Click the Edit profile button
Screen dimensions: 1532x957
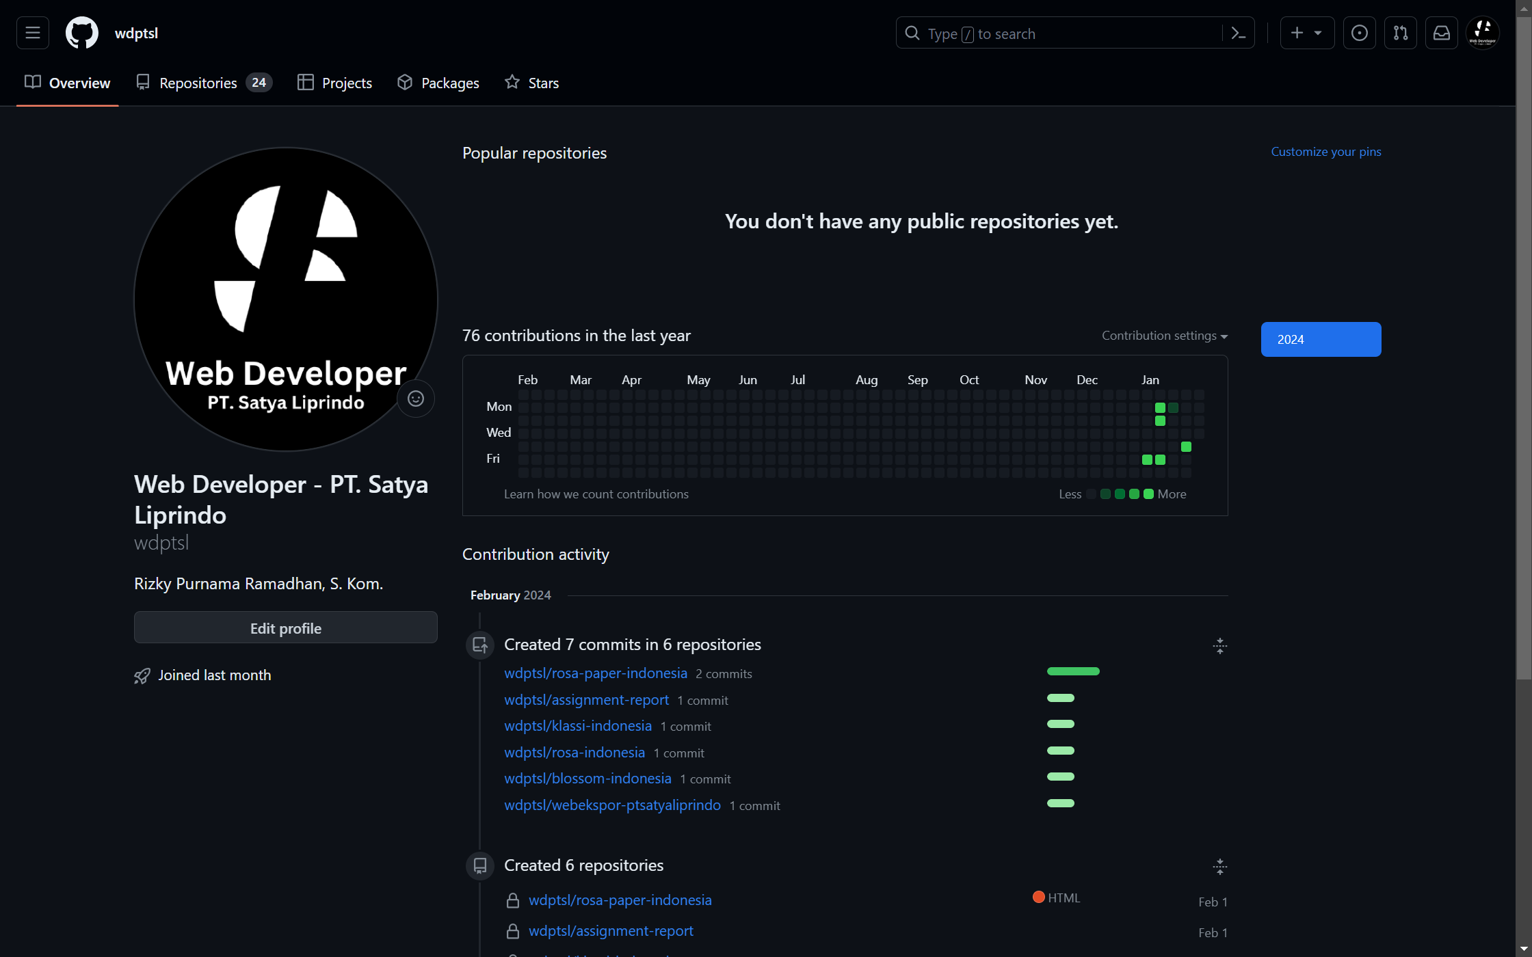pyautogui.click(x=285, y=628)
